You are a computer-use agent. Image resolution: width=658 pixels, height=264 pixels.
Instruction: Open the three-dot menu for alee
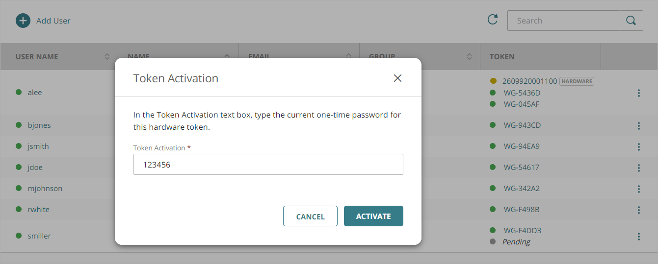tap(638, 93)
